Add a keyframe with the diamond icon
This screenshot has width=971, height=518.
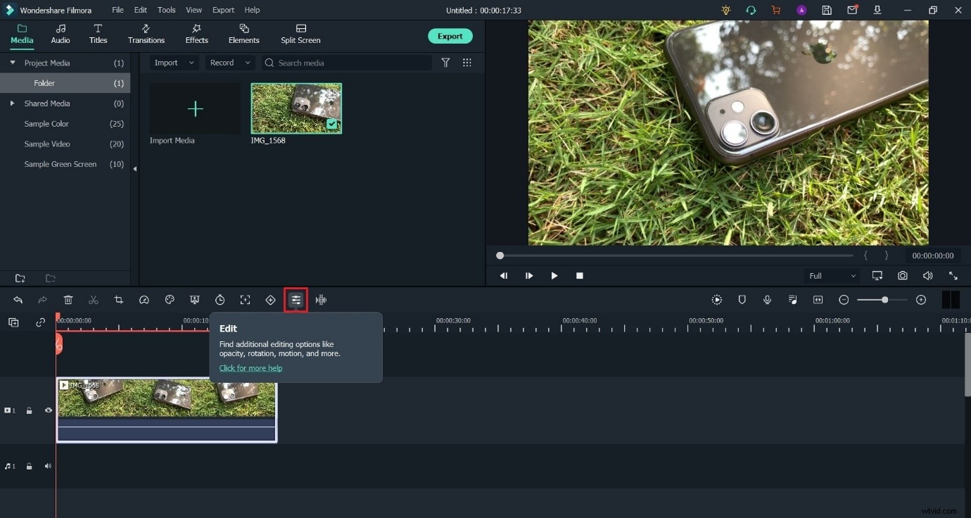pos(271,300)
